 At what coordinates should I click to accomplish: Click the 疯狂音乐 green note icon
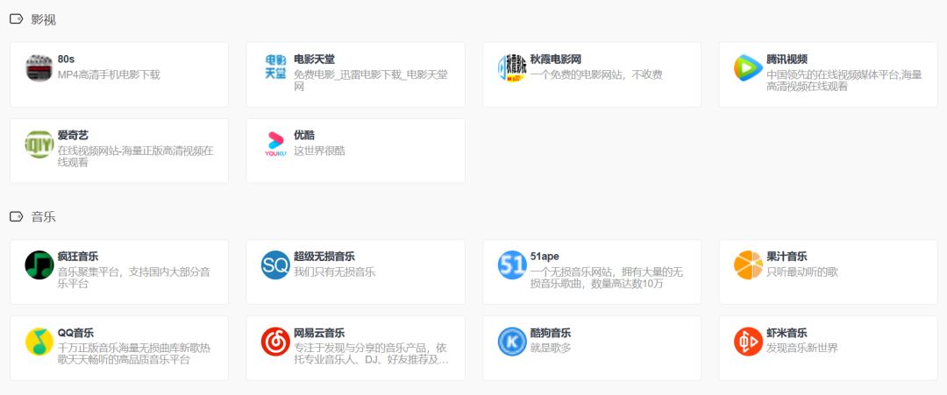39,265
